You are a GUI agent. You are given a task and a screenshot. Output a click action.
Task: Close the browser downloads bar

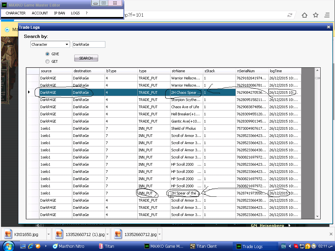coord(331,234)
